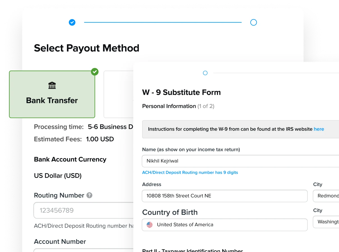Screen dimensions: 339x252
Task: Click the Address field with 10808 158th Street
Action: coord(225,196)
